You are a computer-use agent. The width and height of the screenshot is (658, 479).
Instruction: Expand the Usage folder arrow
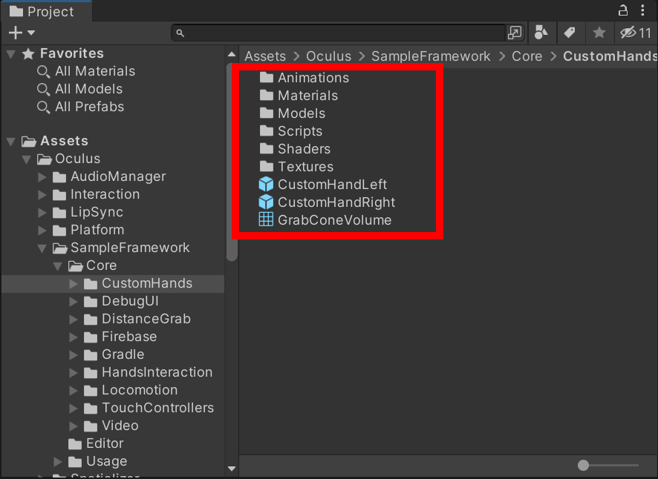(x=58, y=462)
